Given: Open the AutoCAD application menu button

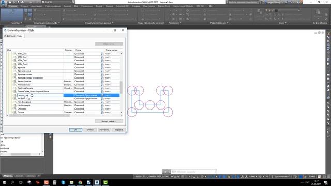Looking at the screenshot, I should pos(3,4).
